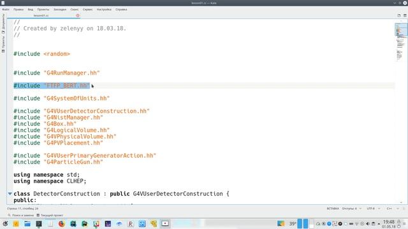Open the Настройка menu
Screen dimensions: 408x229
104,10
